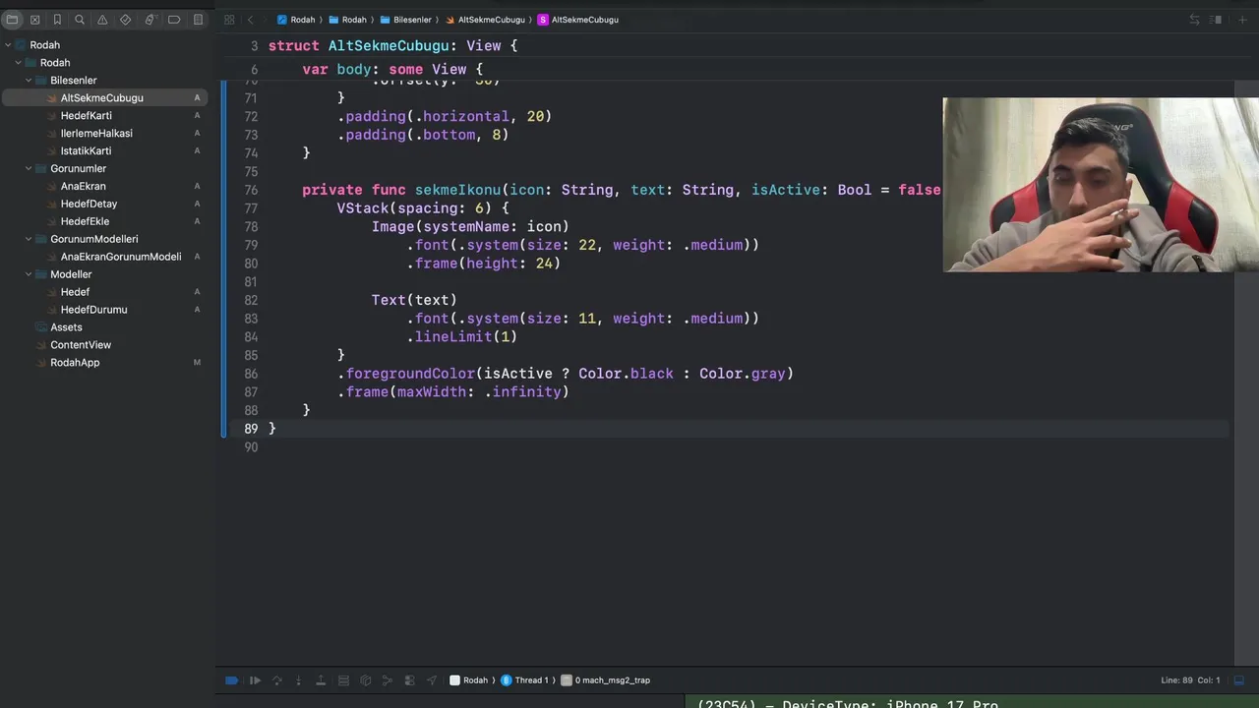Open the Bookmark navigator
The height and width of the screenshot is (708, 1259).
(x=57, y=20)
